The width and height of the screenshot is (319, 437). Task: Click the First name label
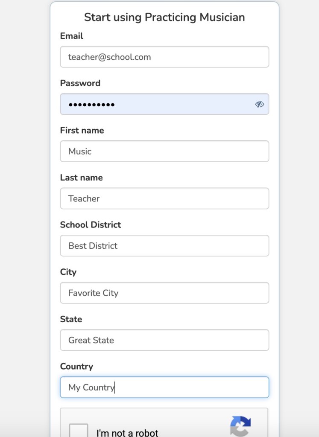click(82, 130)
